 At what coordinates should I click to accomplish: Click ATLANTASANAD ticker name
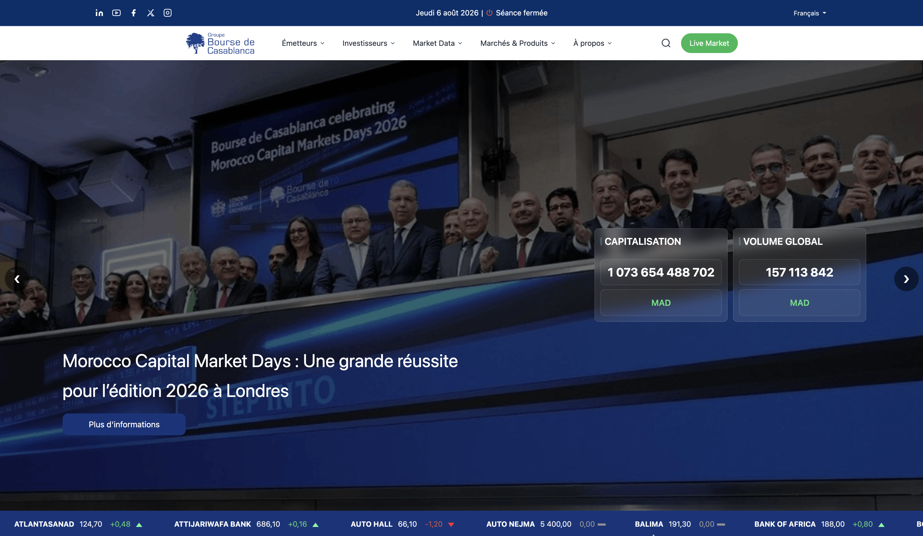point(44,524)
